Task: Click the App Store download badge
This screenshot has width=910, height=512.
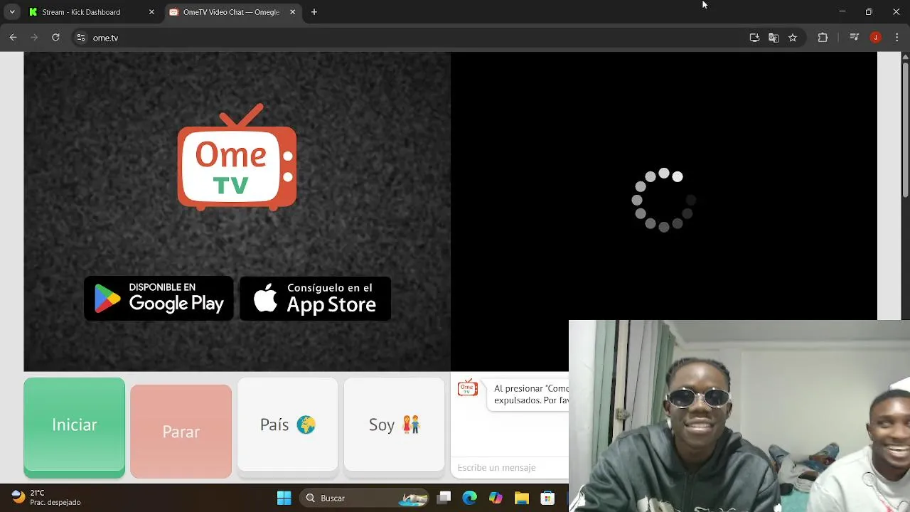Action: [315, 298]
